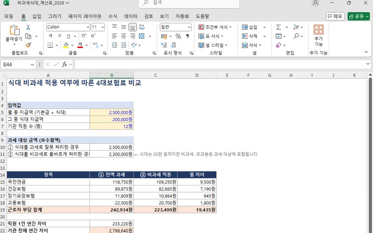Align text to the left

[115, 36]
